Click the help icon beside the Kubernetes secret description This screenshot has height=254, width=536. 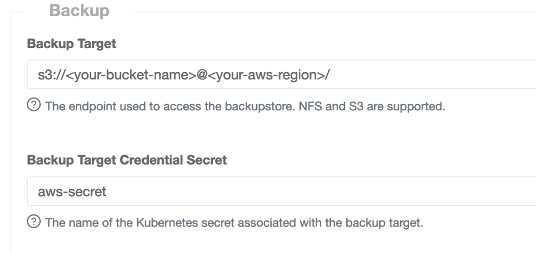(x=34, y=221)
